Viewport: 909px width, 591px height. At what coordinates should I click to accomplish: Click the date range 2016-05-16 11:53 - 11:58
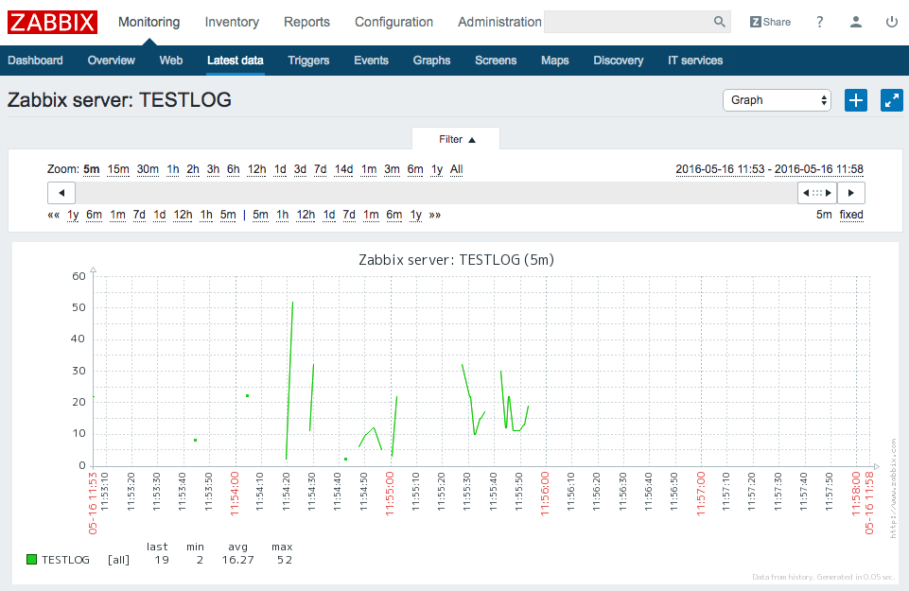click(769, 169)
